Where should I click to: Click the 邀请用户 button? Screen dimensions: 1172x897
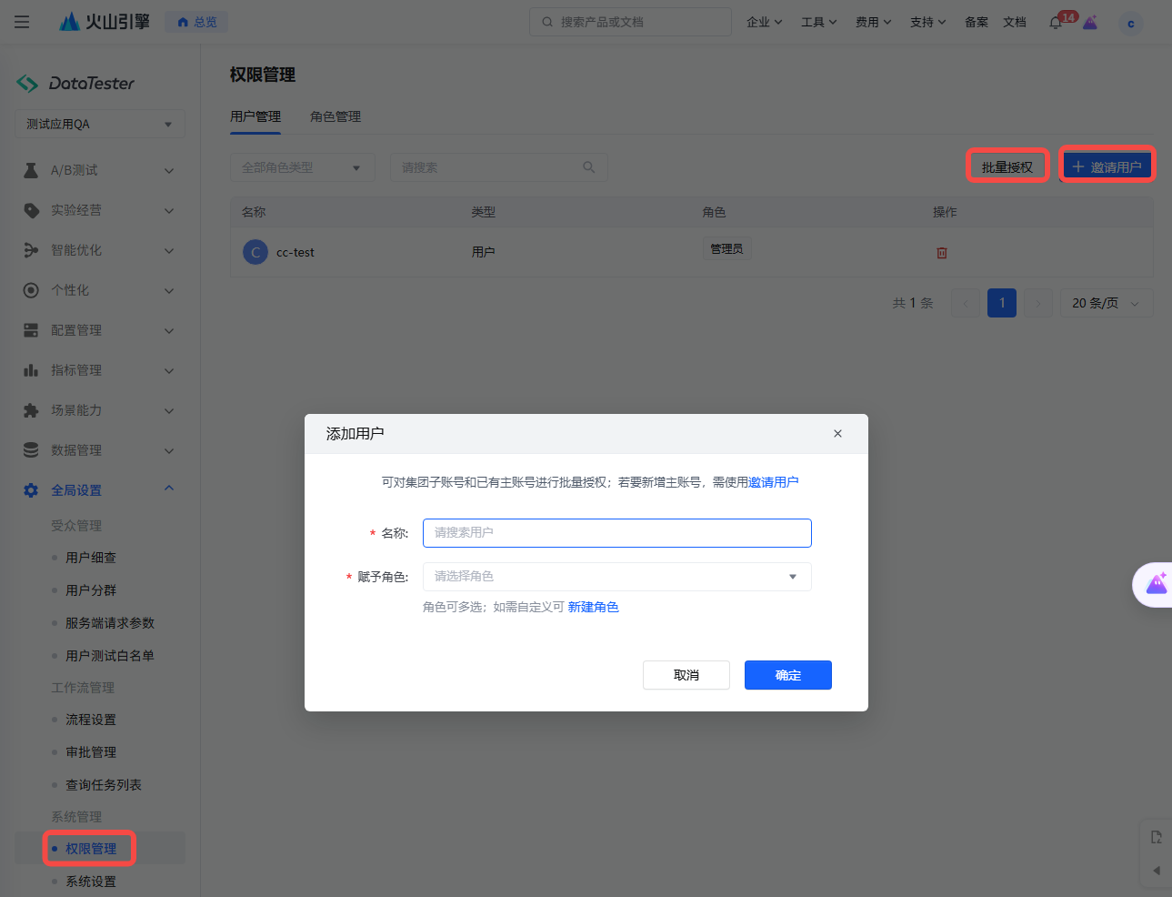tap(1107, 166)
